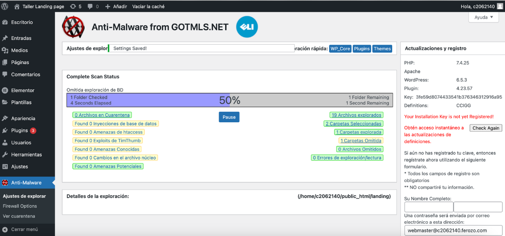Go to Escritorio dashboard
The width and height of the screenshot is (505, 236).
[22, 22]
